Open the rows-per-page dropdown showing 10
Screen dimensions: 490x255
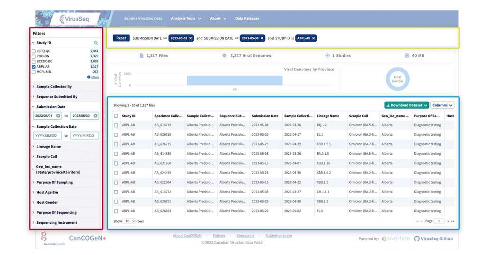pyautogui.click(x=129, y=221)
